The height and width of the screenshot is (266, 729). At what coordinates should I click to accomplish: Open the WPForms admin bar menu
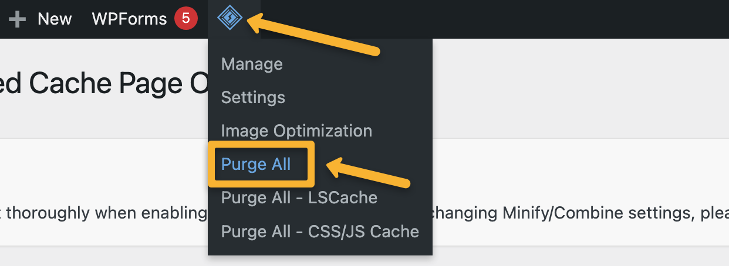(129, 19)
